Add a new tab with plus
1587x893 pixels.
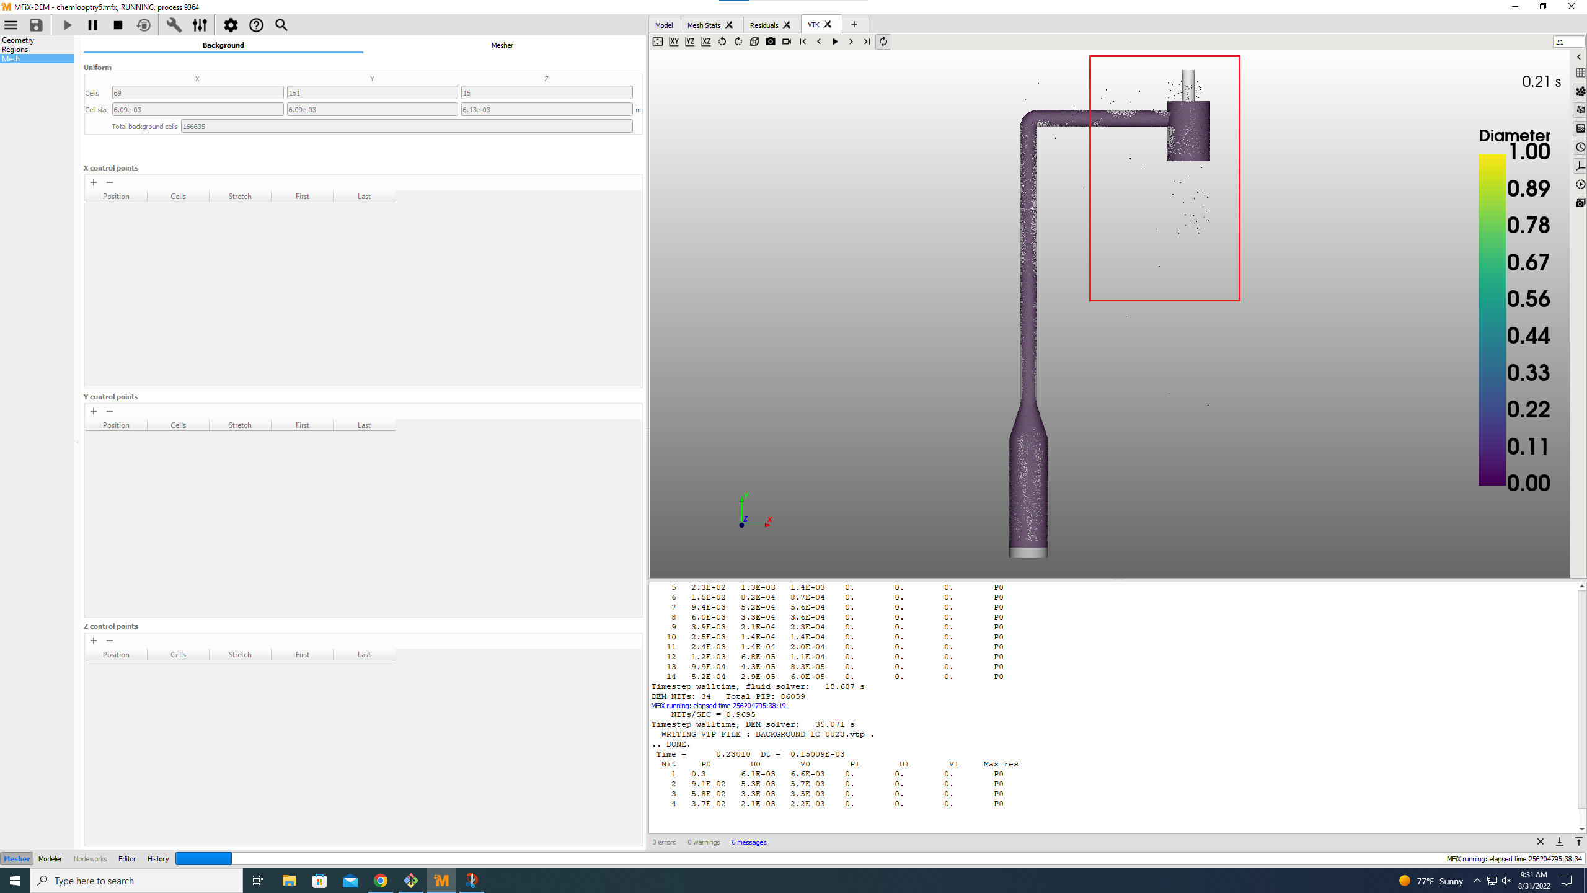click(854, 24)
